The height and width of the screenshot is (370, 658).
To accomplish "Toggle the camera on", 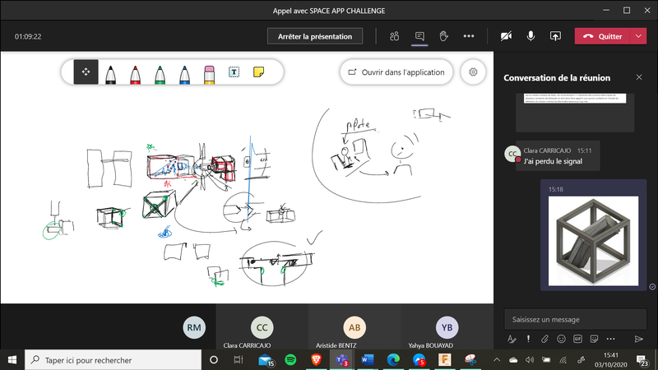I will click(x=506, y=36).
